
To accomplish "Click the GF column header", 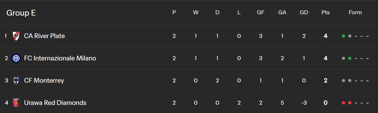I will tap(260, 12).
